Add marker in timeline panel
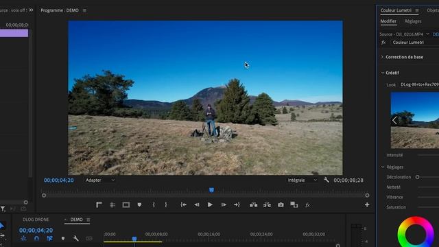 tap(62, 238)
